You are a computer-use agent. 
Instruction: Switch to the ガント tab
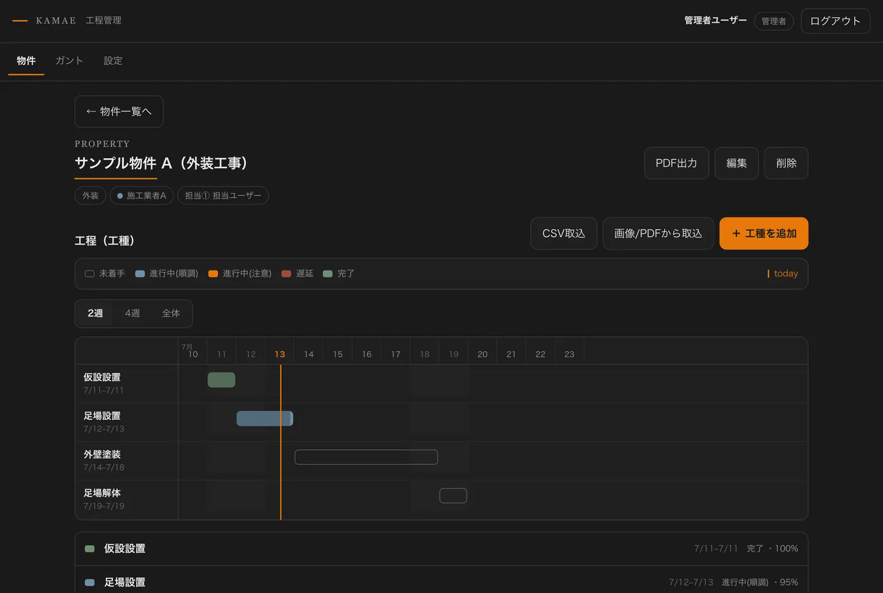click(69, 60)
